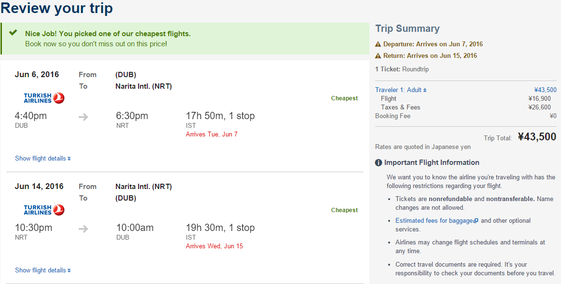The width and height of the screenshot is (561, 284).
Task: Click the warning triangle beside Departure notice
Action: [x=378, y=44]
